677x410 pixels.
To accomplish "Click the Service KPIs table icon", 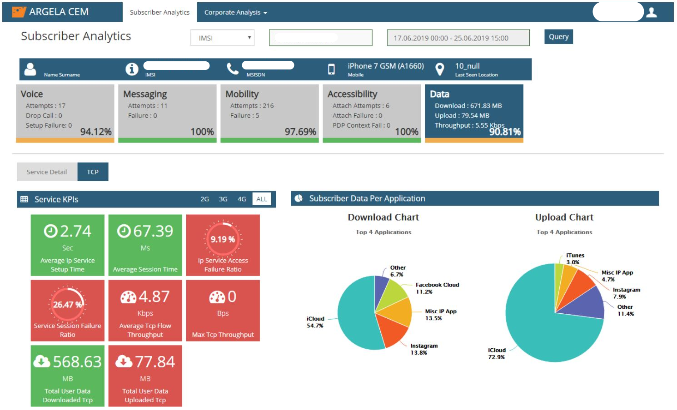I will coord(24,199).
